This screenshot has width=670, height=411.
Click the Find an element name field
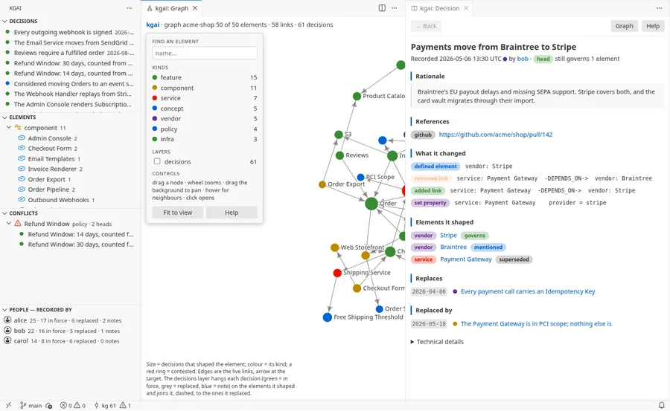click(x=205, y=54)
